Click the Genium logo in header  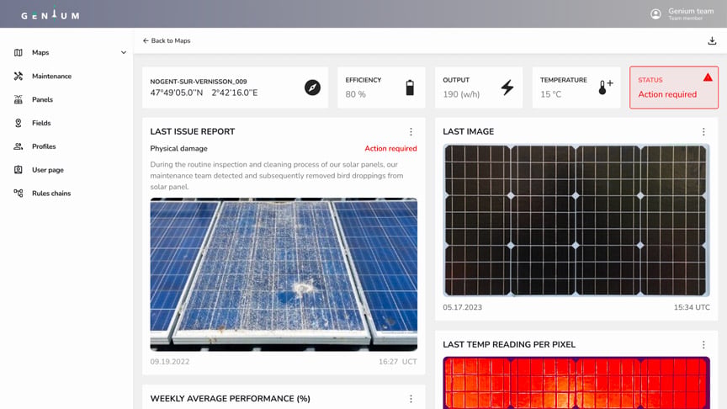[x=50, y=14]
